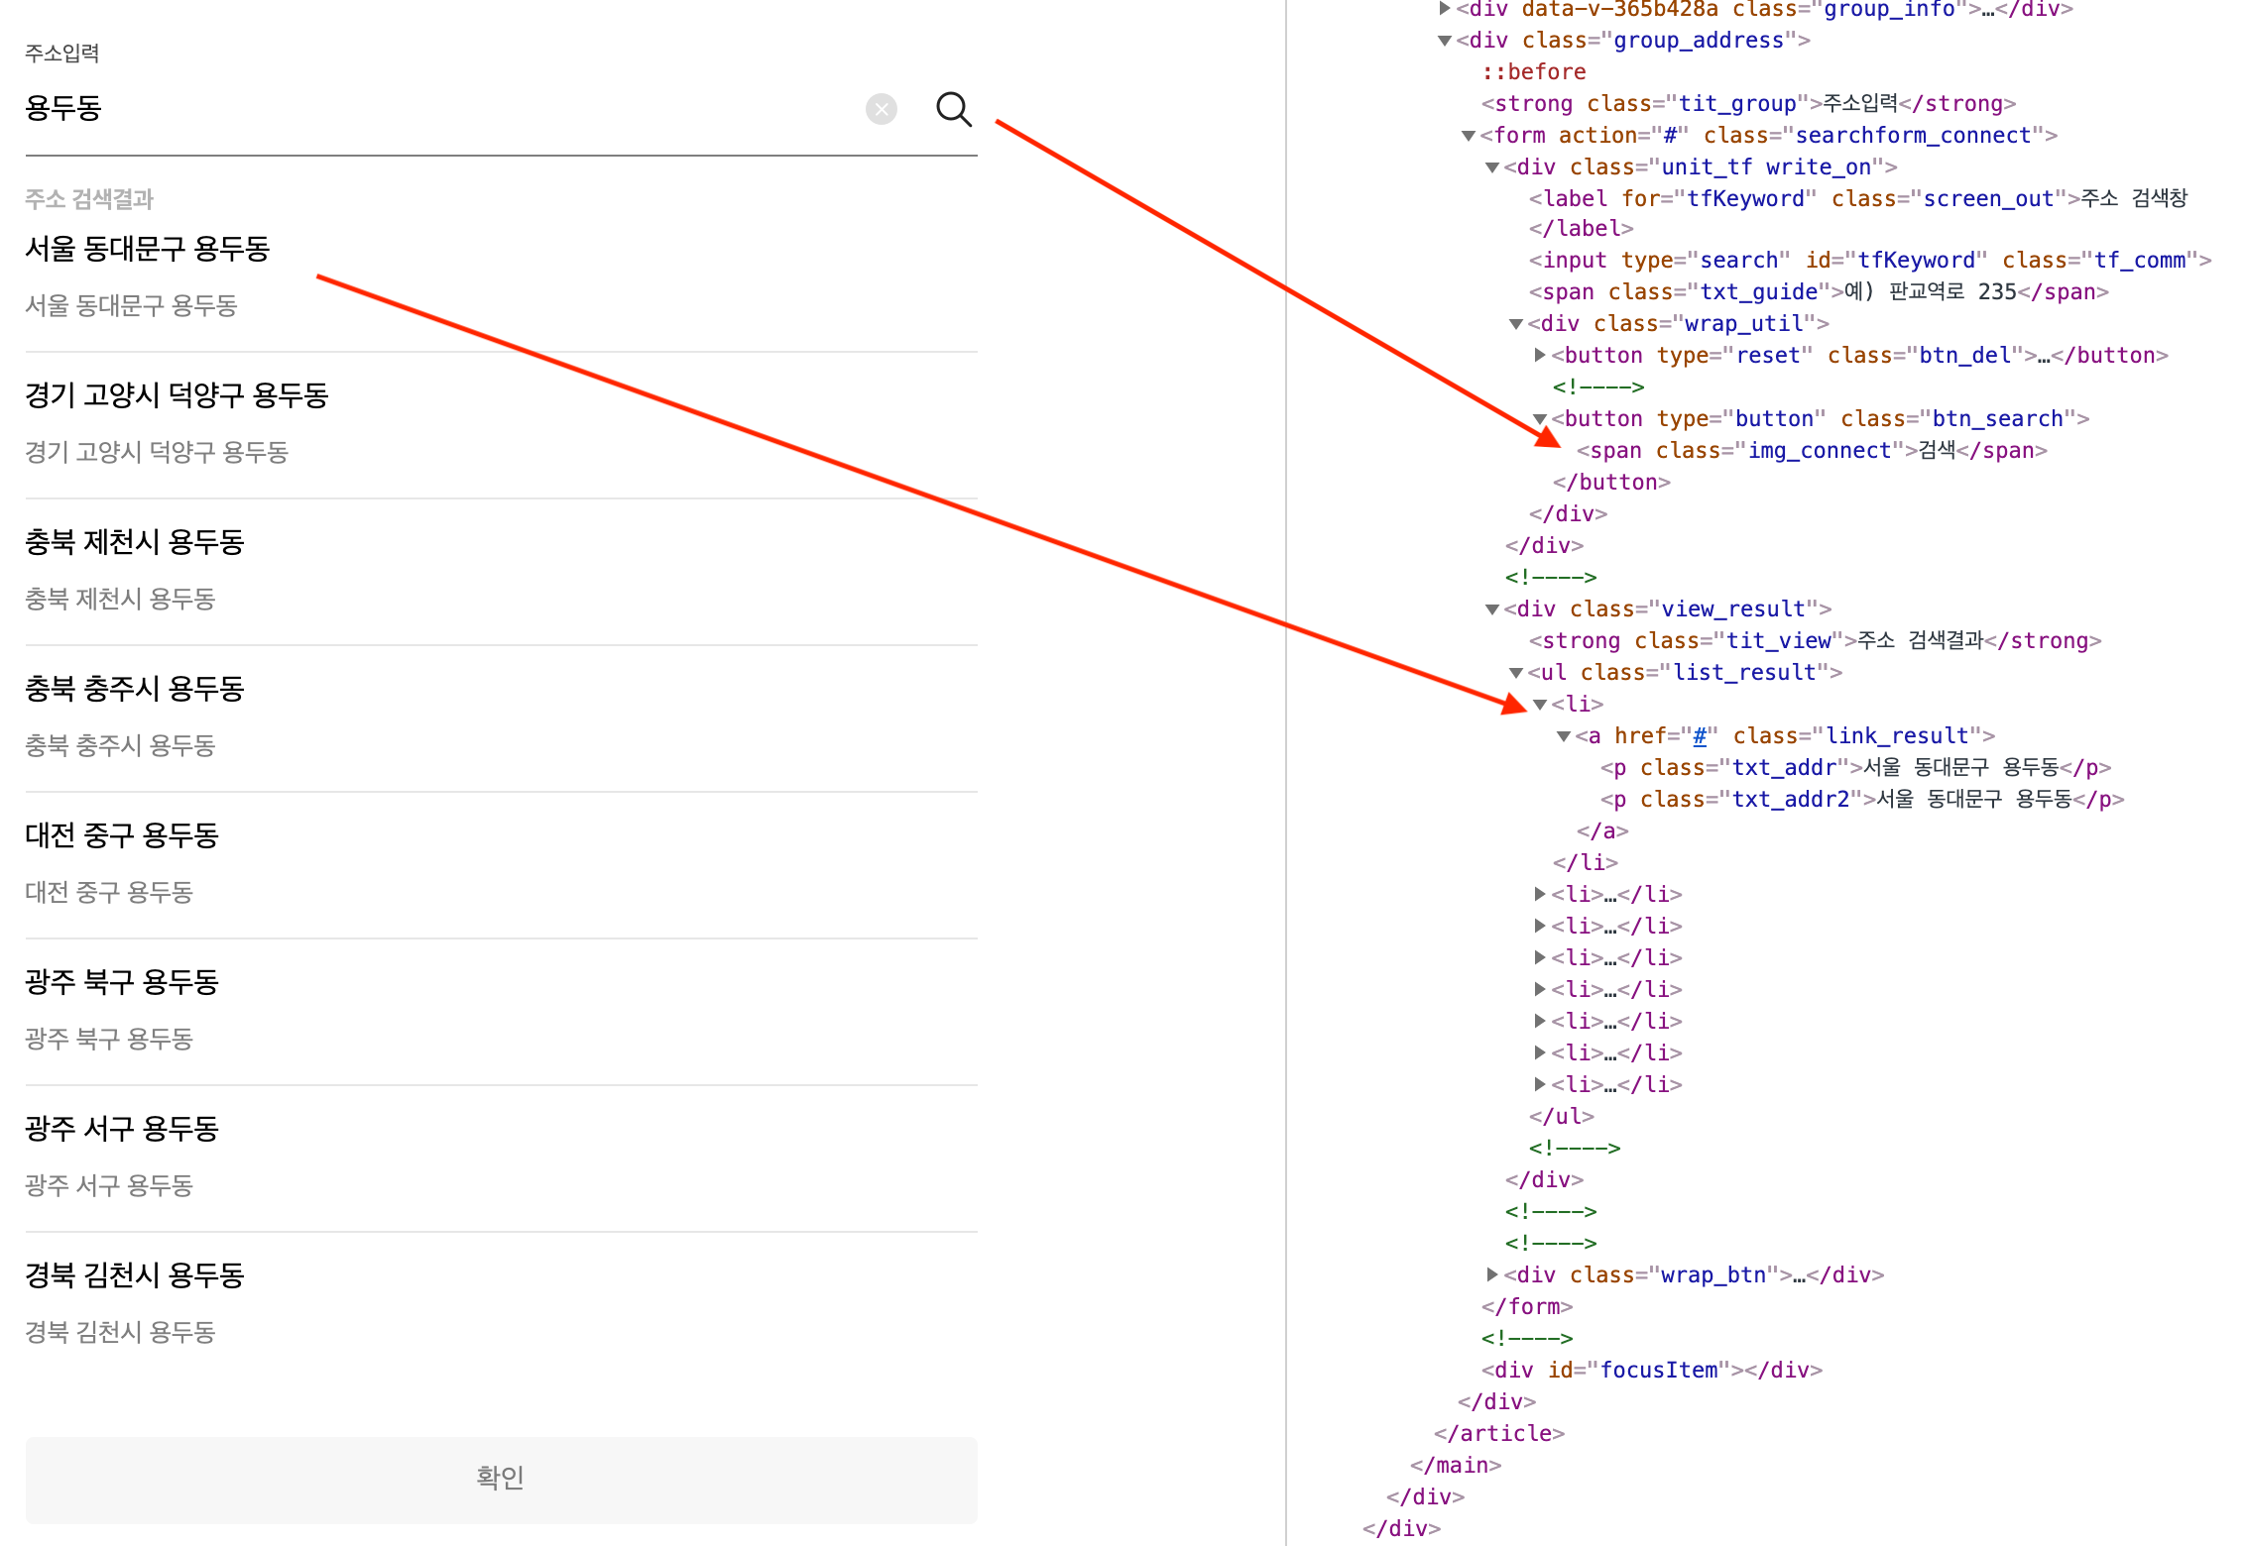
Task: Select 경기 고양시 덕양구 용두동 result
Action: 177,396
